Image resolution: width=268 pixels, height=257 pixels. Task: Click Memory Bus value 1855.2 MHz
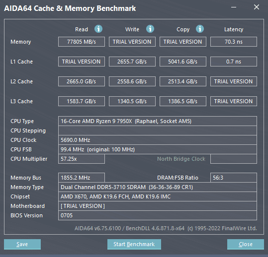click(x=82, y=178)
